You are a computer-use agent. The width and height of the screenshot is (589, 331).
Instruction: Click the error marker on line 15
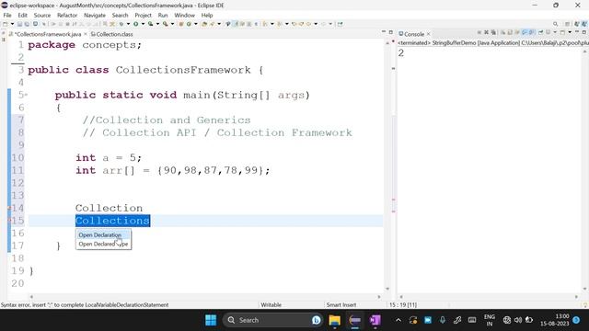(x=10, y=221)
